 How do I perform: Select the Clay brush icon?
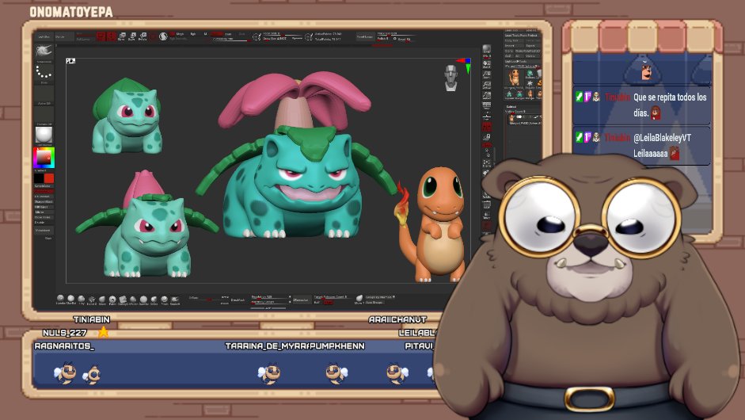point(82,300)
